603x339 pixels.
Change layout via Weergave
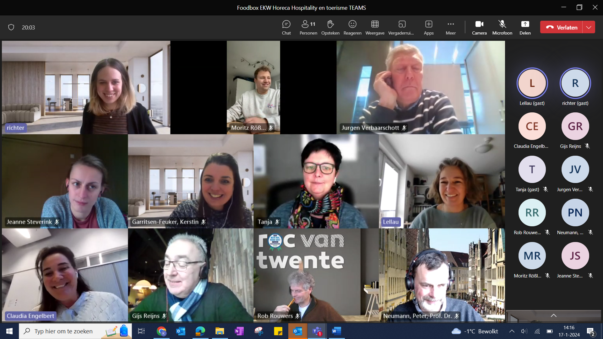(x=375, y=27)
